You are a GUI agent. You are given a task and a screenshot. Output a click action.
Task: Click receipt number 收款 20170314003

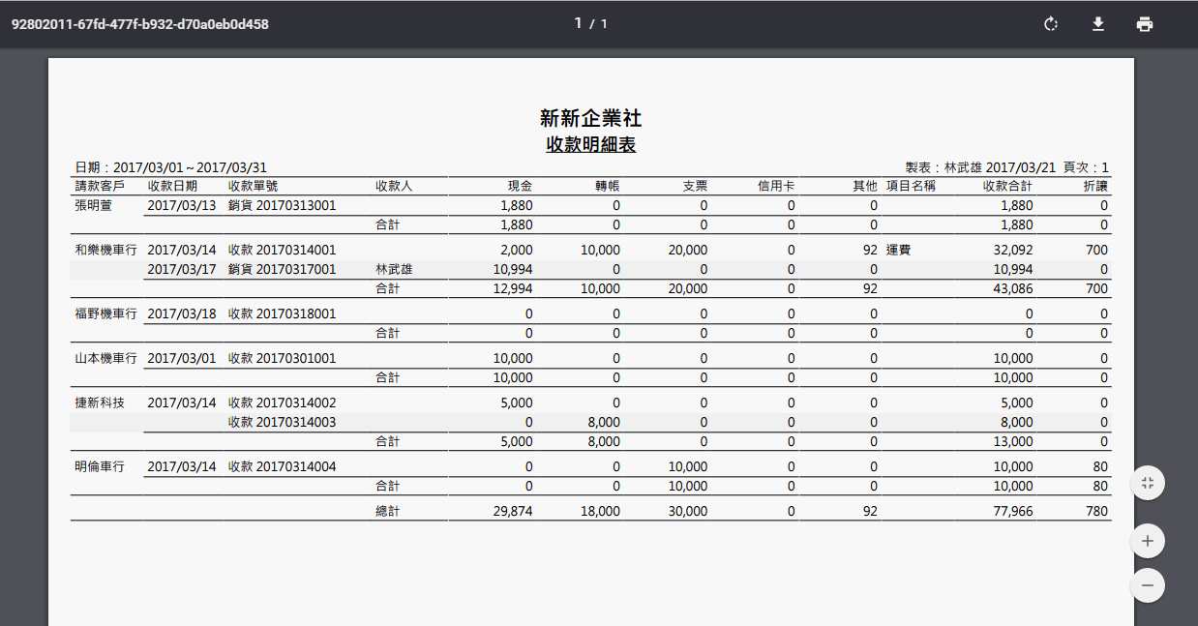[x=283, y=422]
